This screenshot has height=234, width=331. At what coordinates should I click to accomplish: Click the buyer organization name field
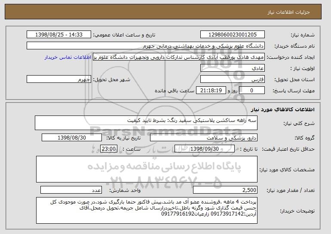[x=146, y=46]
